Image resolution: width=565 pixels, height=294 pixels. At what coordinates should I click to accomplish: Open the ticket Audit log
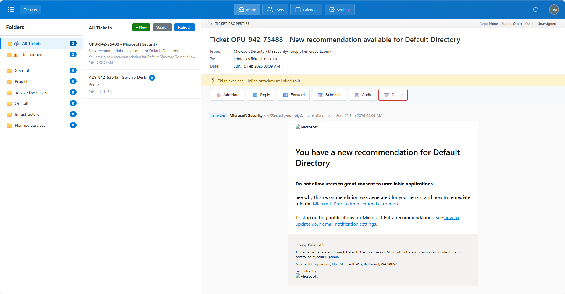(x=362, y=95)
